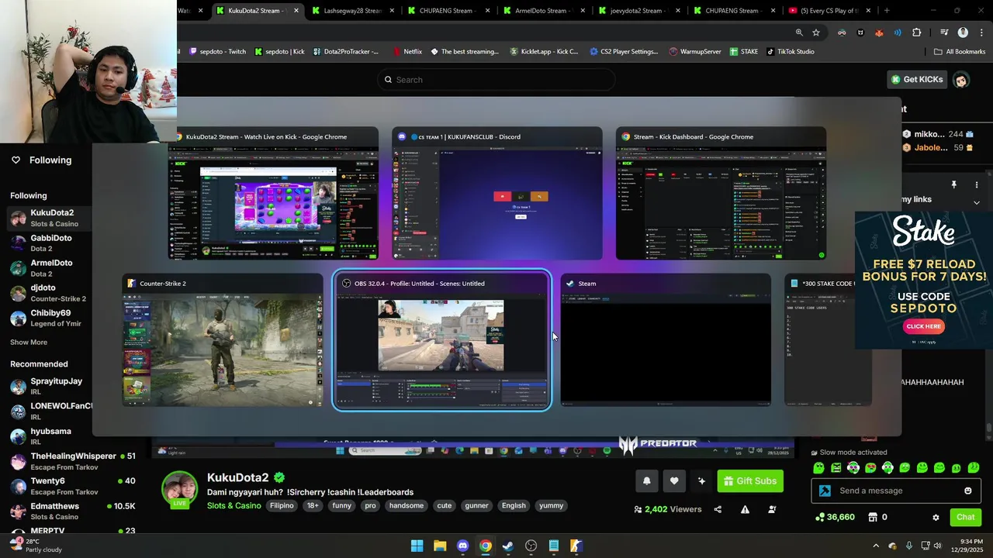Show hidden system tray icons
The width and height of the screenshot is (993, 558).
click(x=876, y=546)
